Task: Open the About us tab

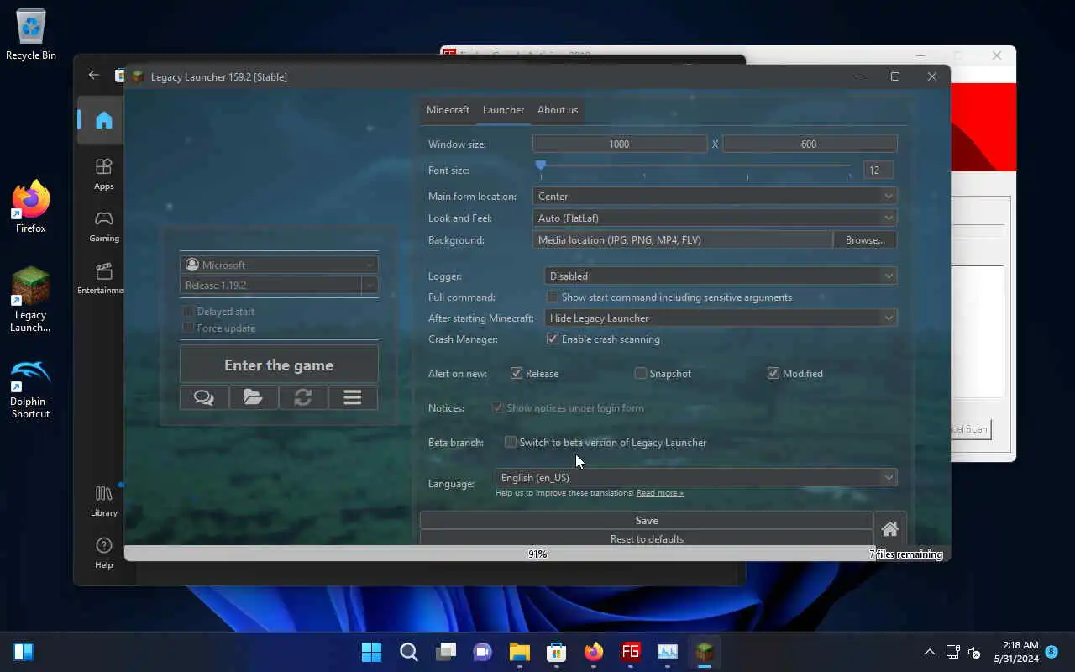Action: 558,110
